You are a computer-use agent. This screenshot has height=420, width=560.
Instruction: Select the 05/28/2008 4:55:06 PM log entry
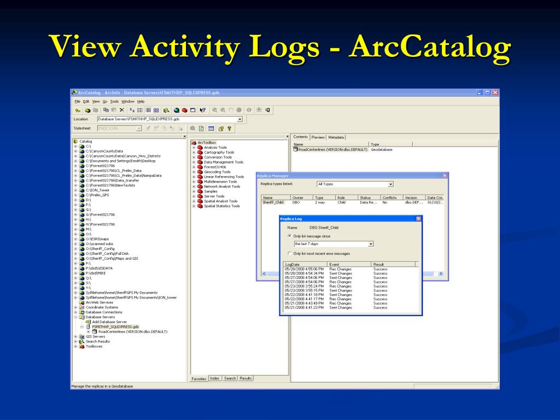(x=350, y=269)
